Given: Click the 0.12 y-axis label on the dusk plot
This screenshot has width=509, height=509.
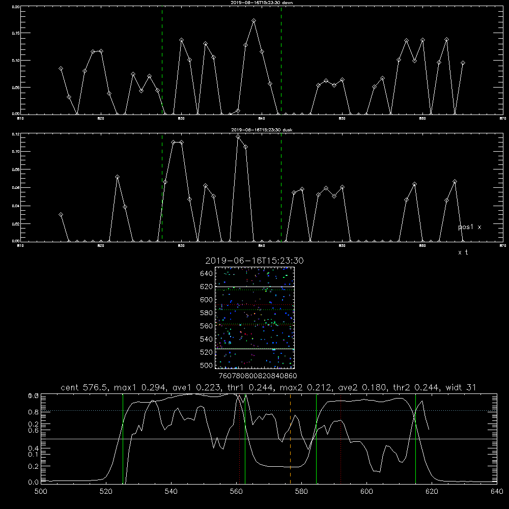Looking at the screenshot, I should coord(16,134).
